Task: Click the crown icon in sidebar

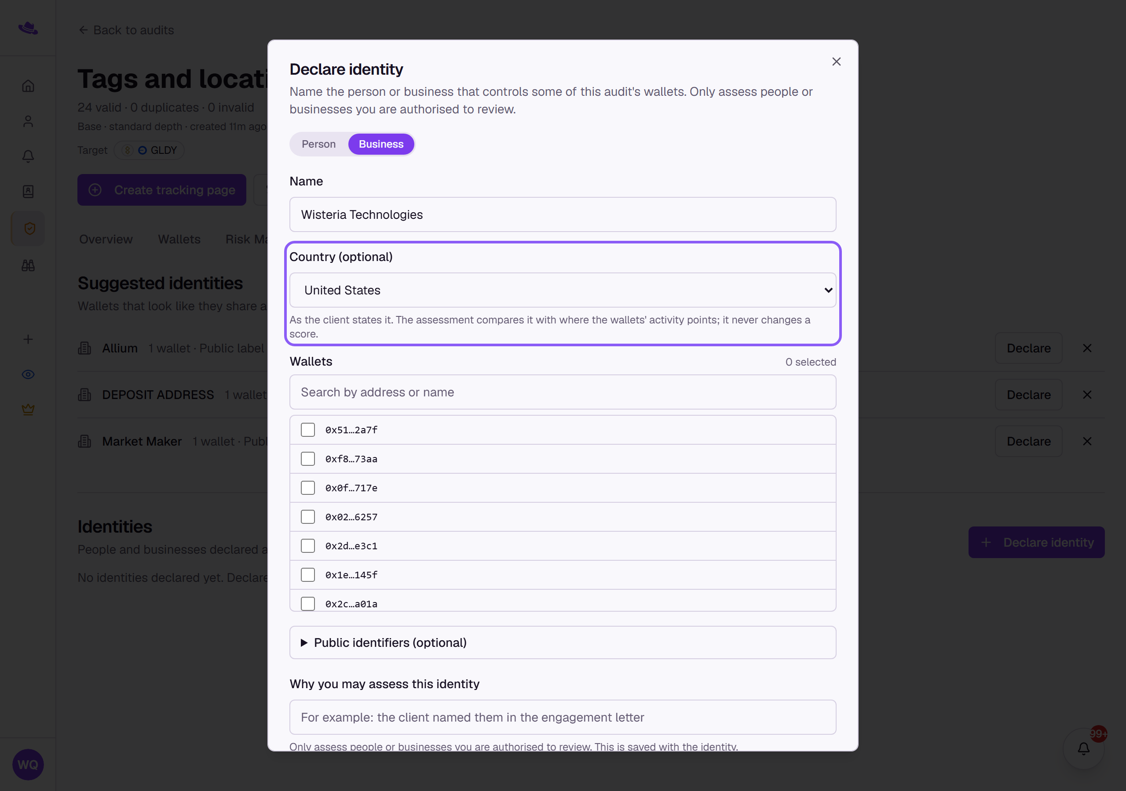Action: coord(28,409)
